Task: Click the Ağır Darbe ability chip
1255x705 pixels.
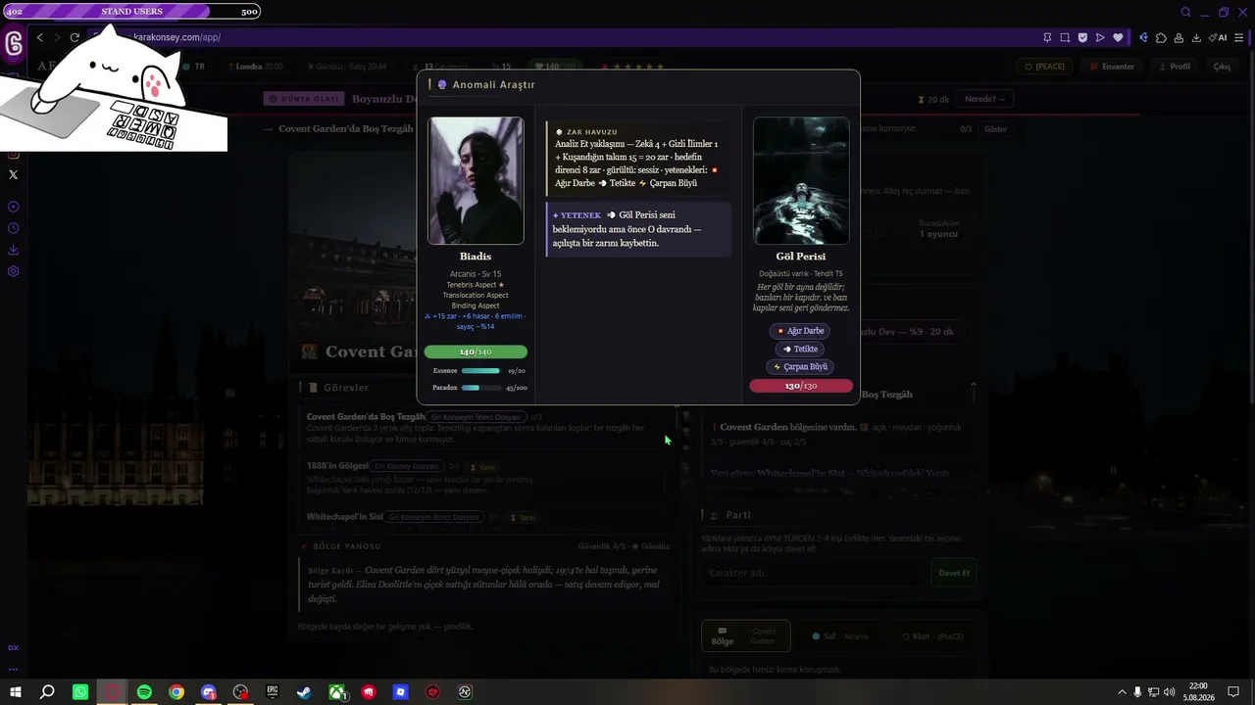Action: click(800, 331)
